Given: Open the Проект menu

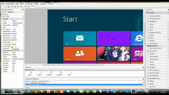Looking at the screenshot, I should point(22,4).
